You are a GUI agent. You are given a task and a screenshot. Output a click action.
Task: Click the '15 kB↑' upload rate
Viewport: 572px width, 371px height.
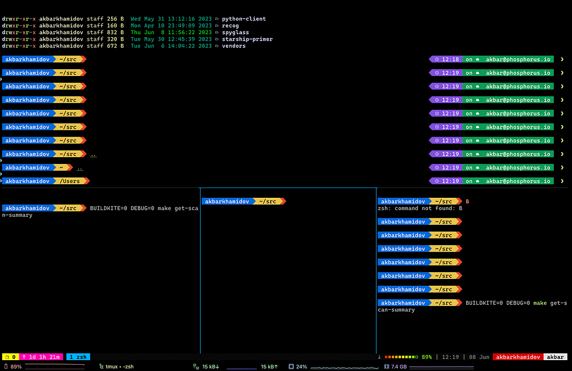pos(269,366)
